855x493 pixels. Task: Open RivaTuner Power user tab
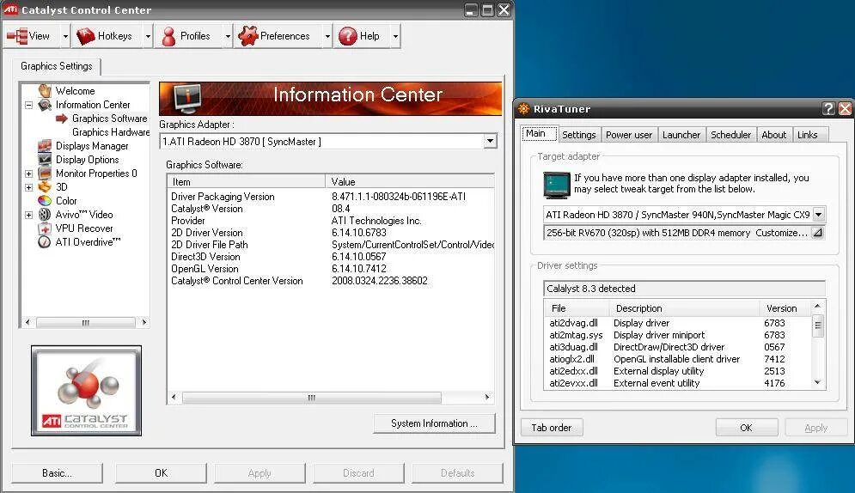pyautogui.click(x=629, y=135)
